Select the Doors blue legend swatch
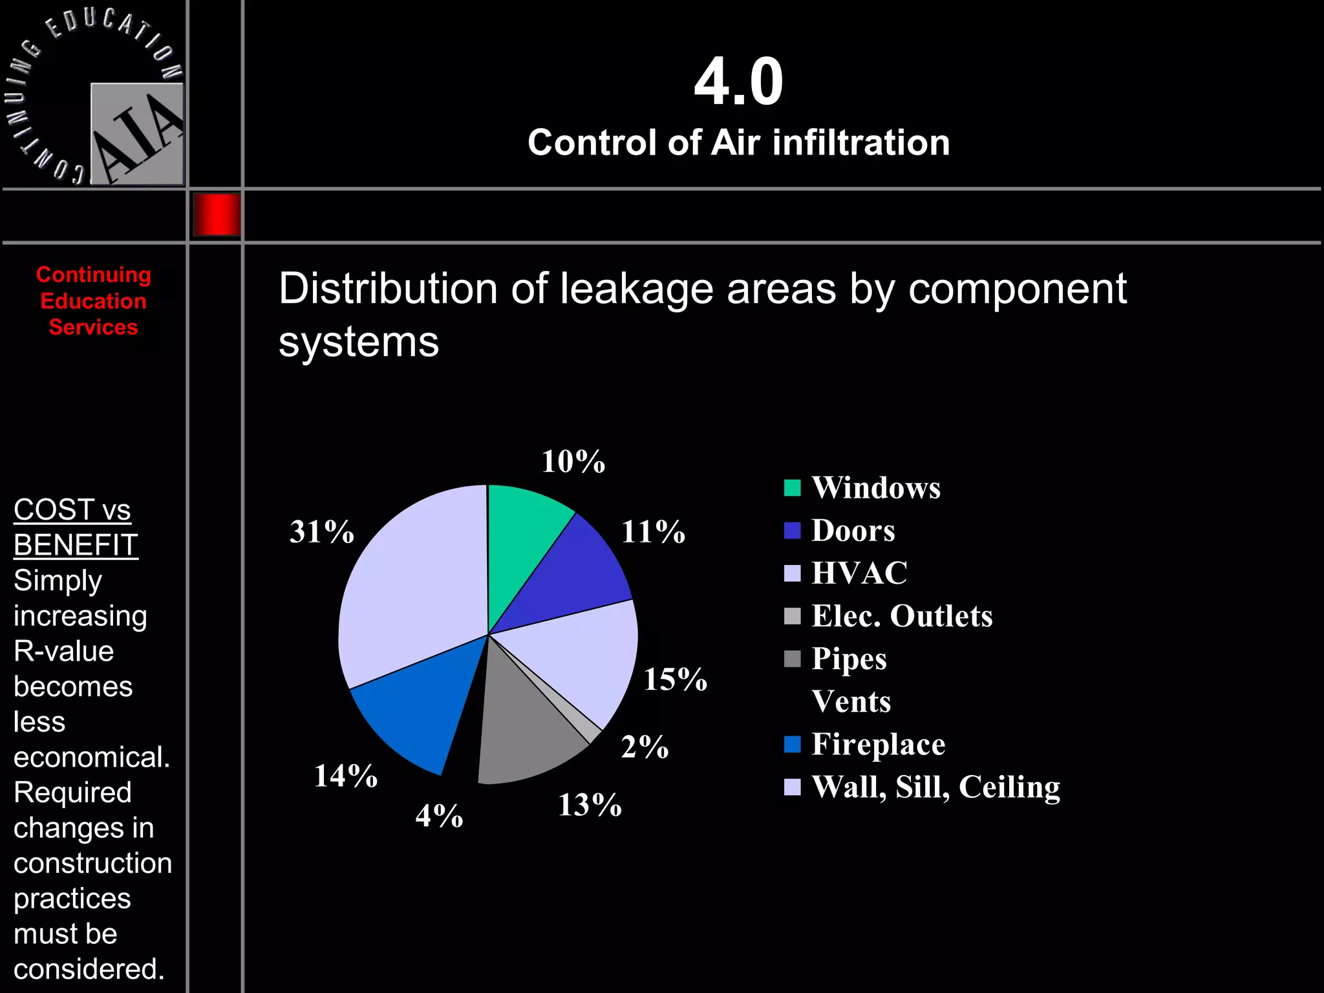 (x=792, y=530)
